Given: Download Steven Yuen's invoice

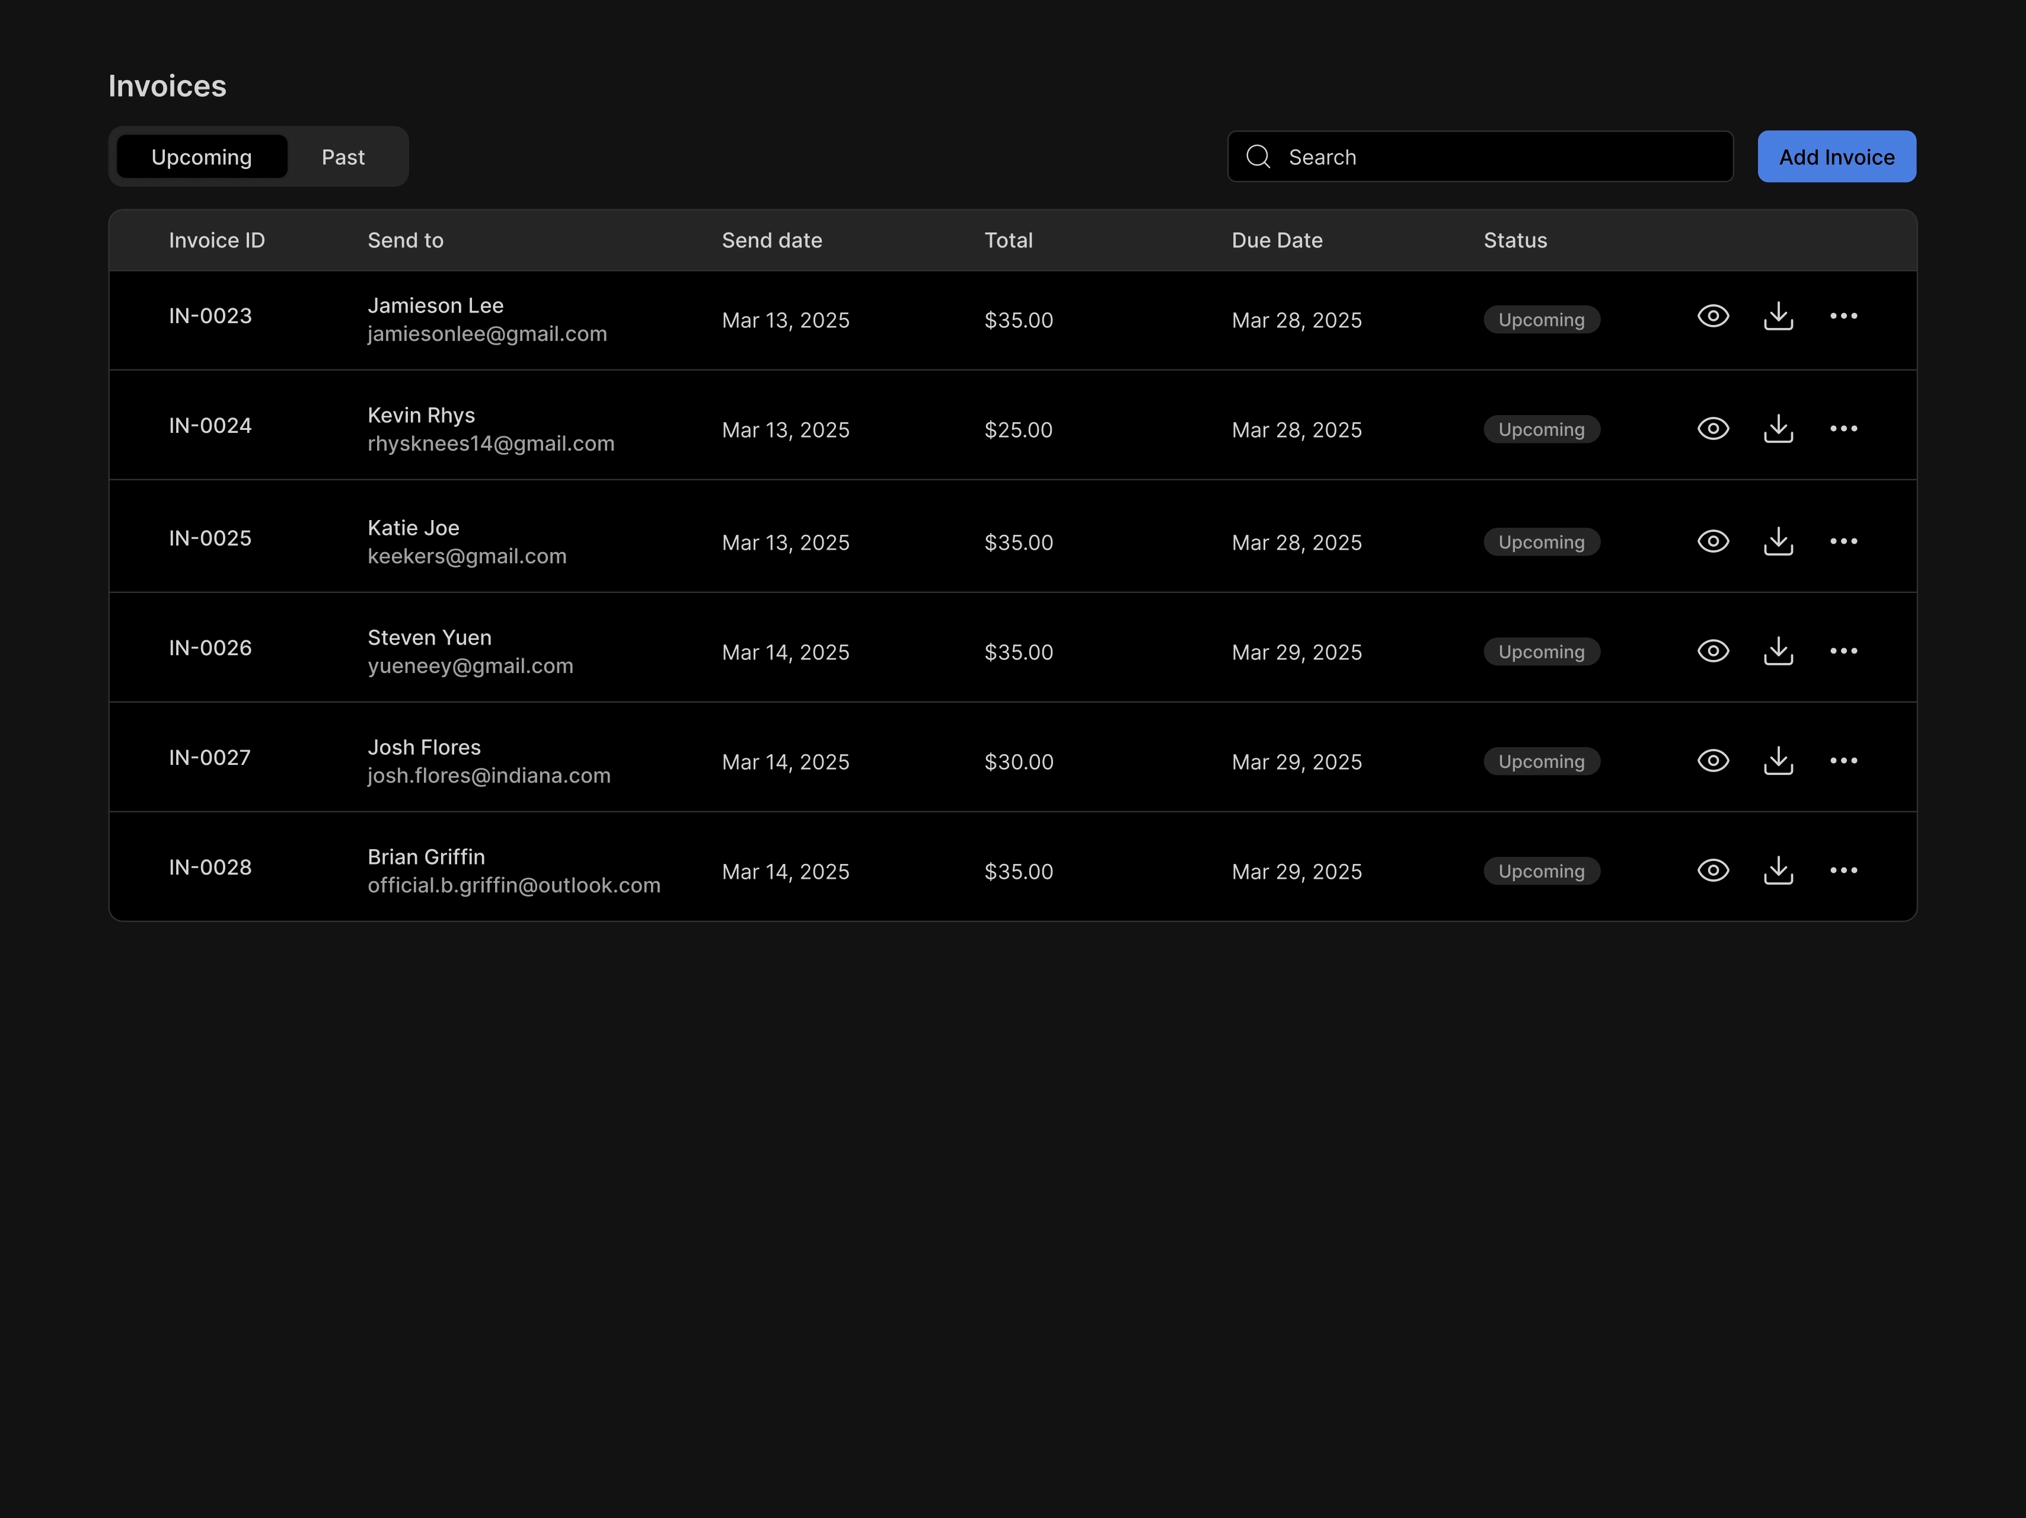Looking at the screenshot, I should (x=1778, y=650).
